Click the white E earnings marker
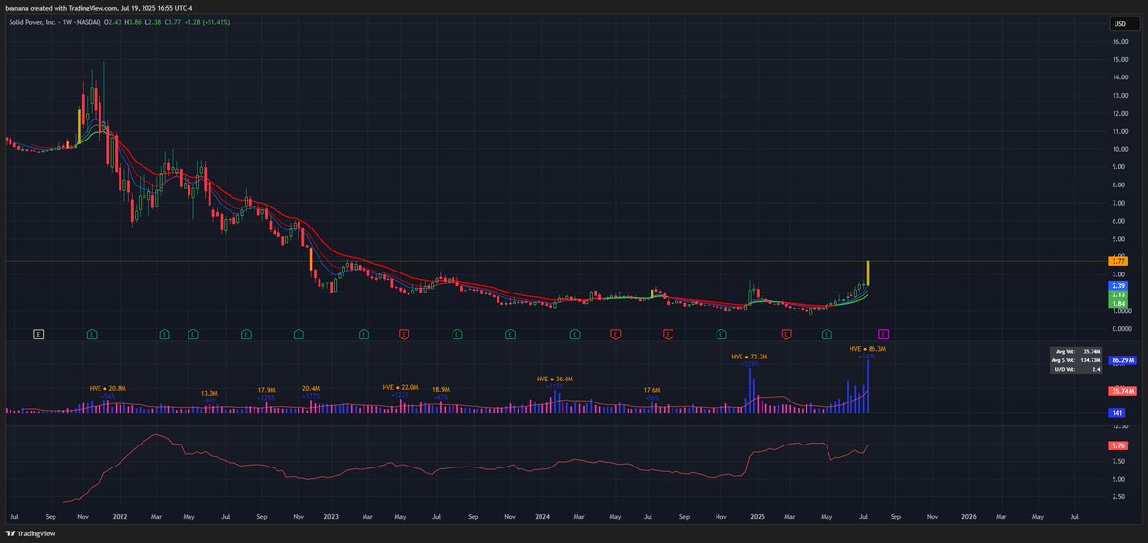The image size is (1148, 543). click(x=38, y=334)
